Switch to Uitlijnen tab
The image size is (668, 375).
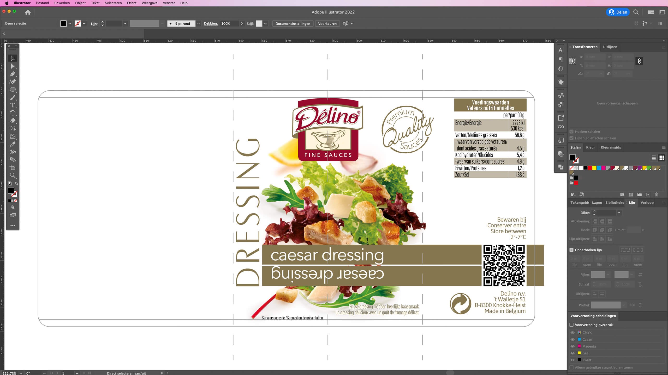coord(610,47)
